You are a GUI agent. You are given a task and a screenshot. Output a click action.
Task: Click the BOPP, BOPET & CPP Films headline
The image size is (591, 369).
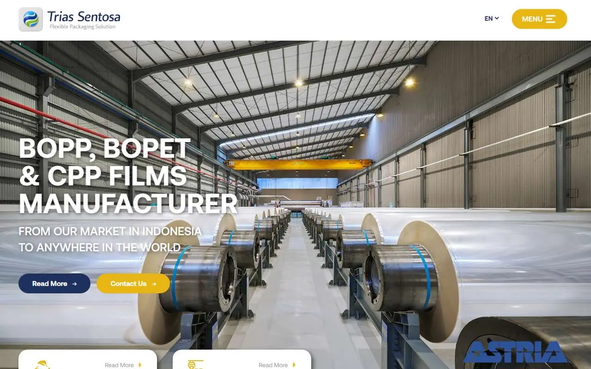[x=128, y=176]
